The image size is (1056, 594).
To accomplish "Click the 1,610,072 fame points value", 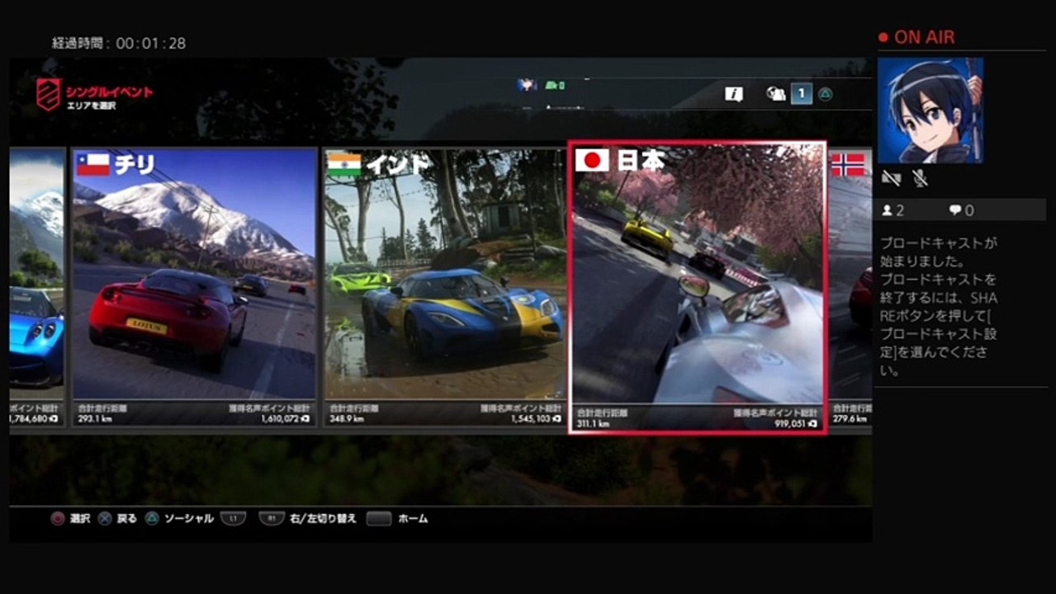I will pyautogui.click(x=279, y=419).
